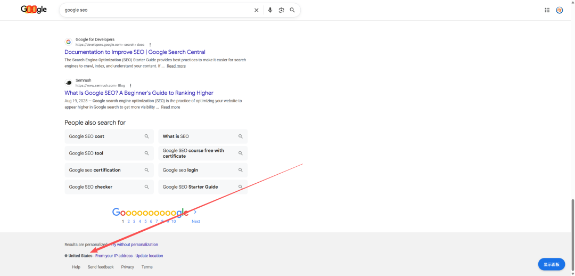
Task: Go to results page 5
Action: click(145, 221)
